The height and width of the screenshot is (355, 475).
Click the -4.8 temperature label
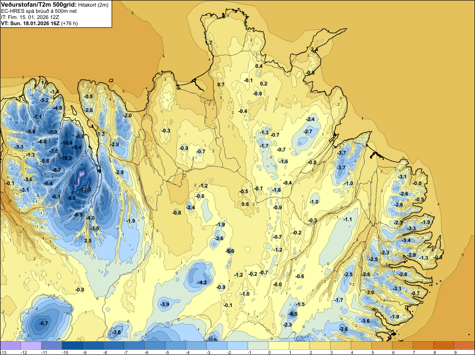(x=41, y=141)
